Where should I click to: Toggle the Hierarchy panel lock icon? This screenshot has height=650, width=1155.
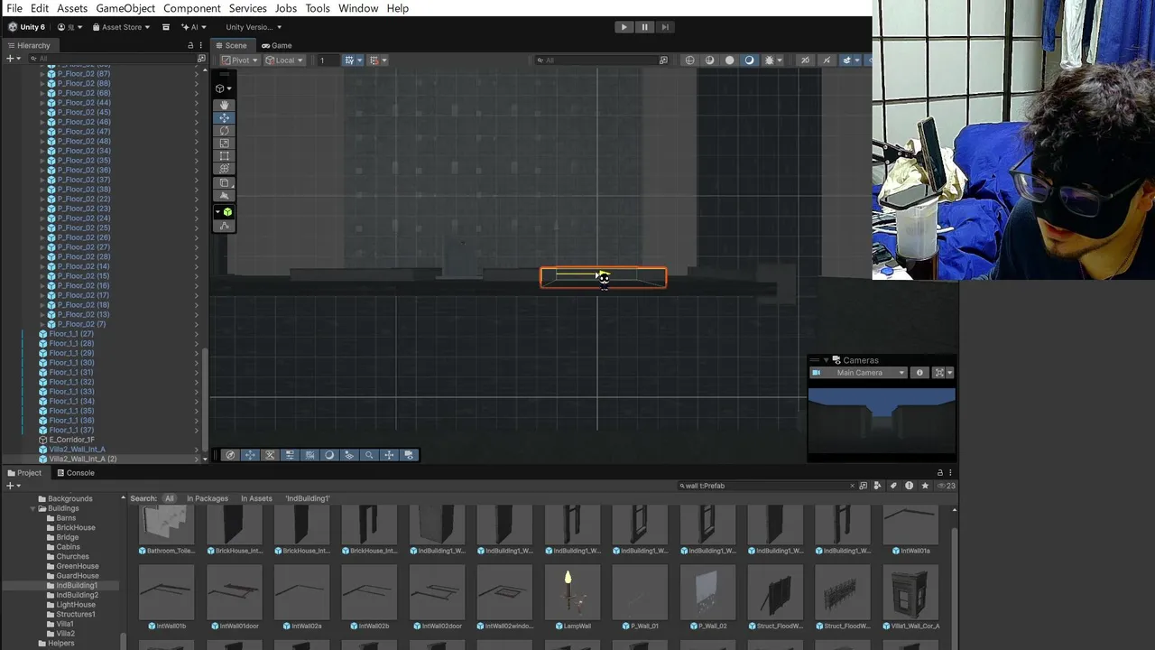point(190,45)
